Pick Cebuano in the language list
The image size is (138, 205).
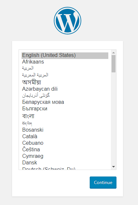(x=65, y=143)
